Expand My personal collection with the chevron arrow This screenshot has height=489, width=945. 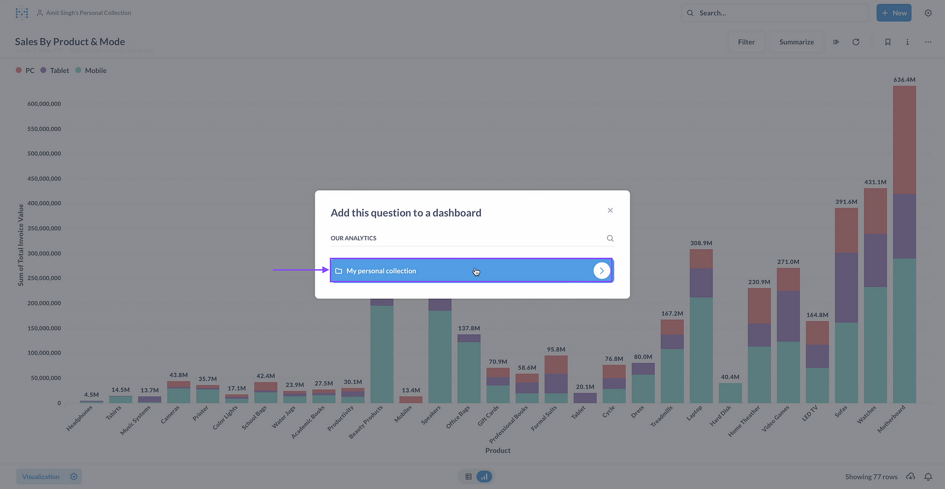(601, 271)
